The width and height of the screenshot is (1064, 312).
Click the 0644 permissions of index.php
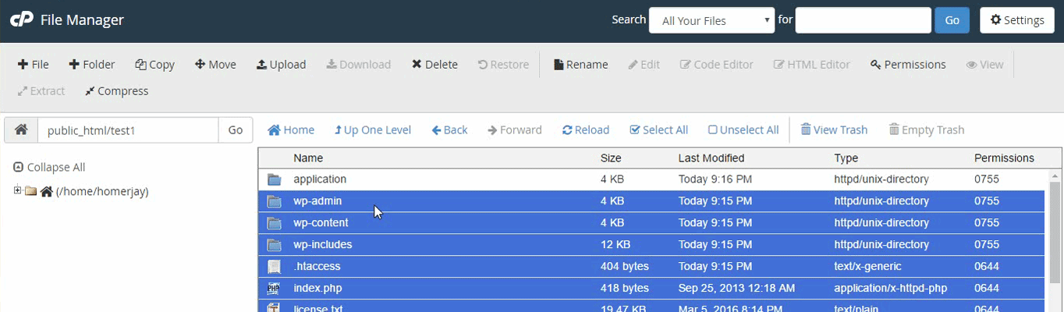(986, 289)
